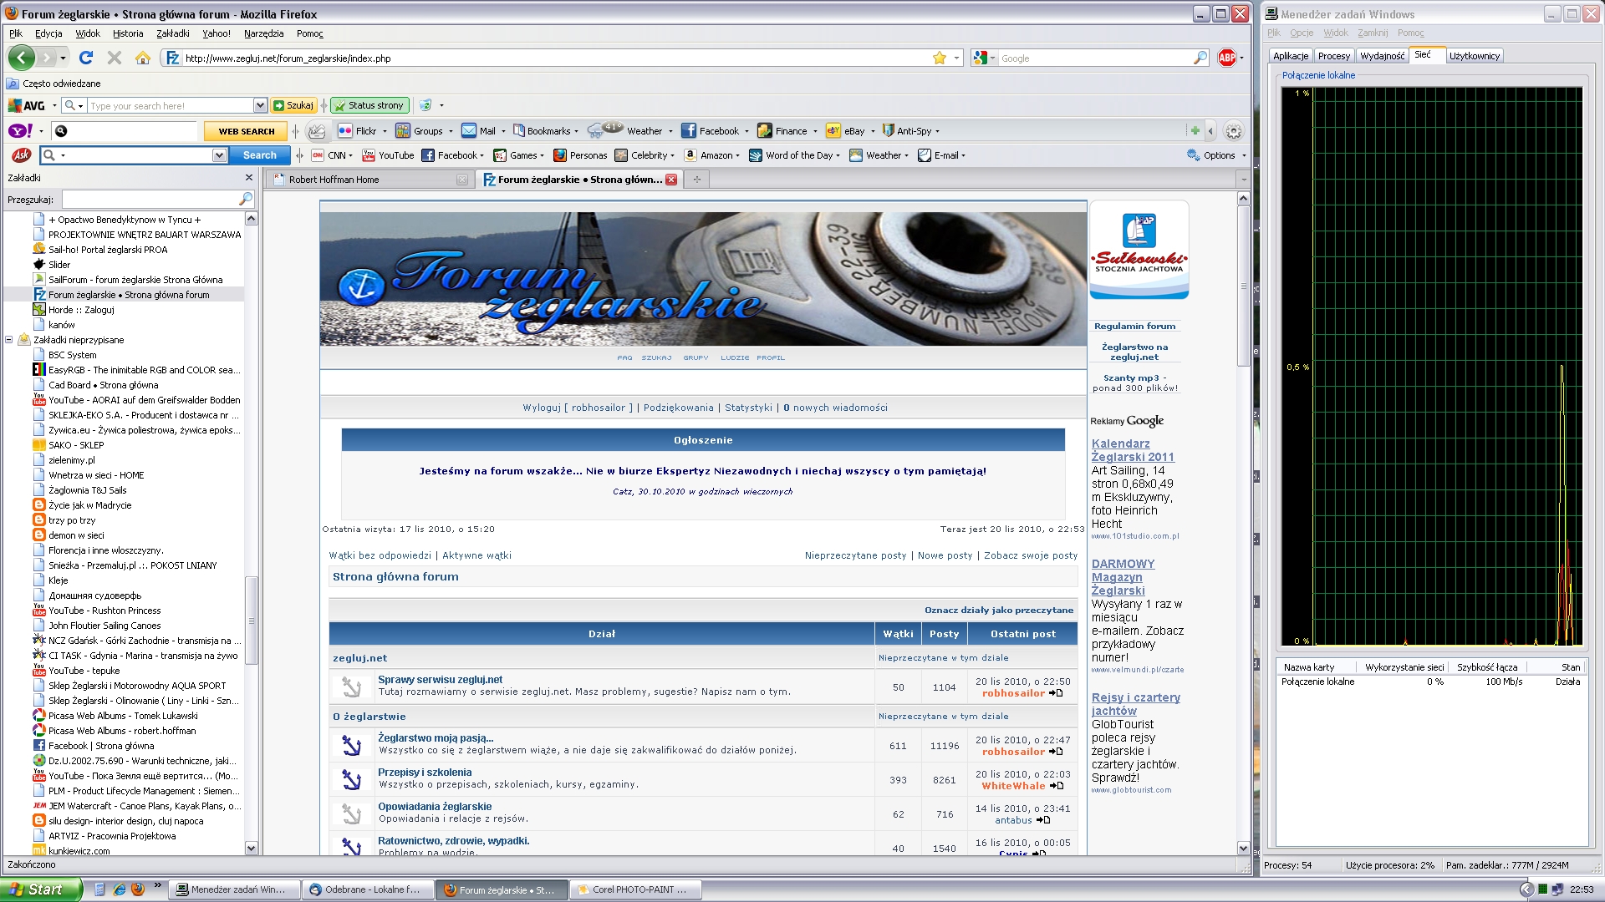Open the list all tabs dropdown
Screen dimensions: 1605x902
1243,180
